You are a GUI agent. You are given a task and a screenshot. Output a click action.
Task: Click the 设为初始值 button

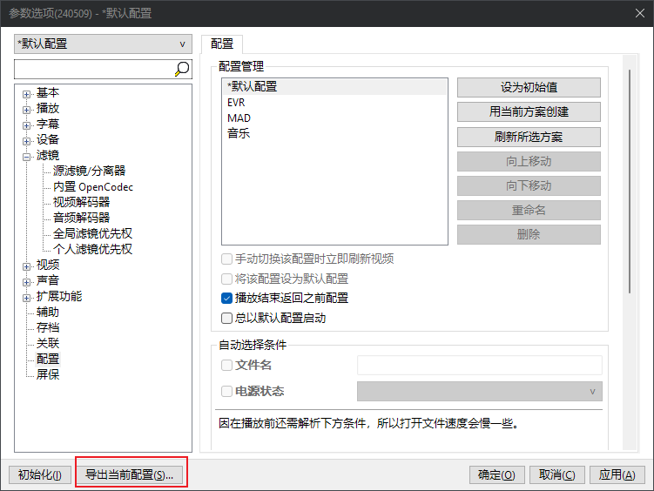click(529, 87)
